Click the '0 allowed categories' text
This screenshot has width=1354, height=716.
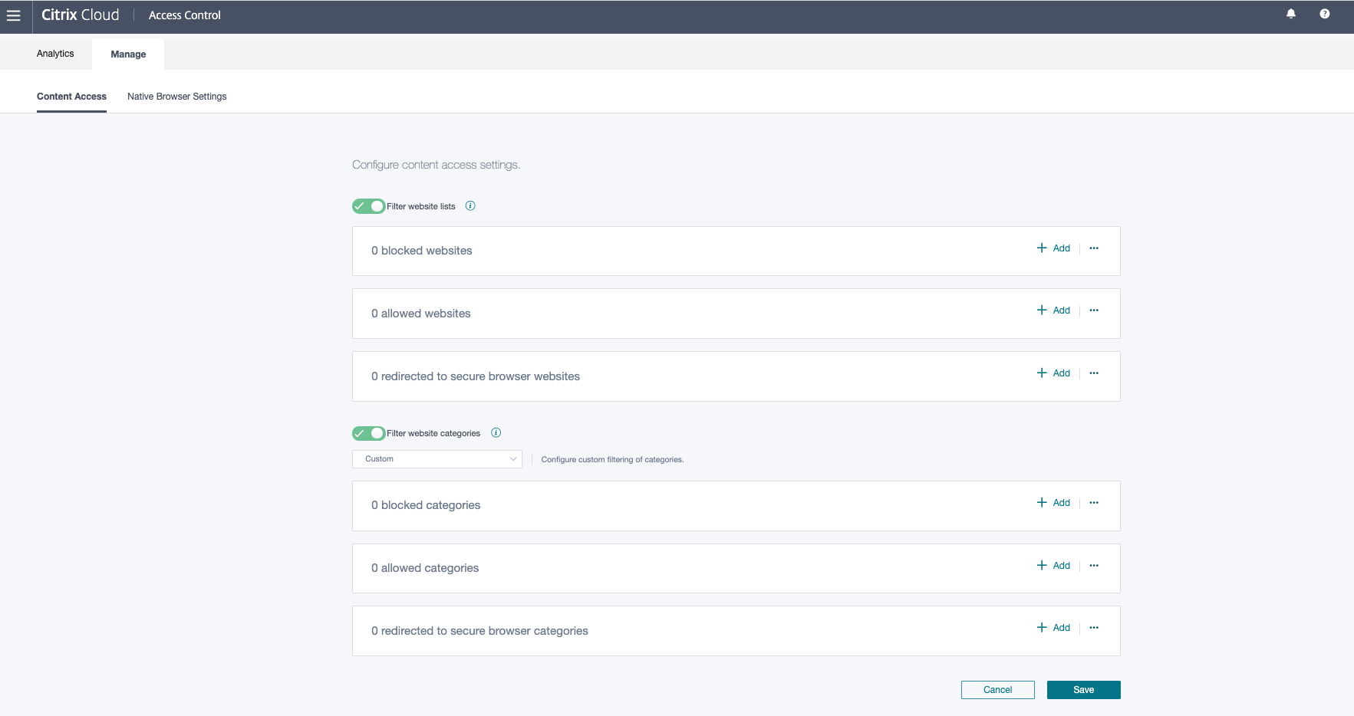[425, 568]
